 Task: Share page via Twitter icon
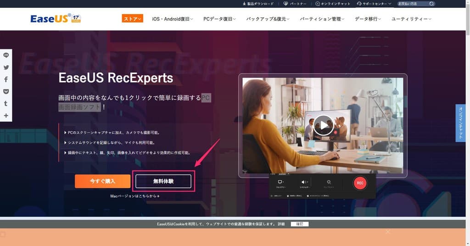click(6, 68)
